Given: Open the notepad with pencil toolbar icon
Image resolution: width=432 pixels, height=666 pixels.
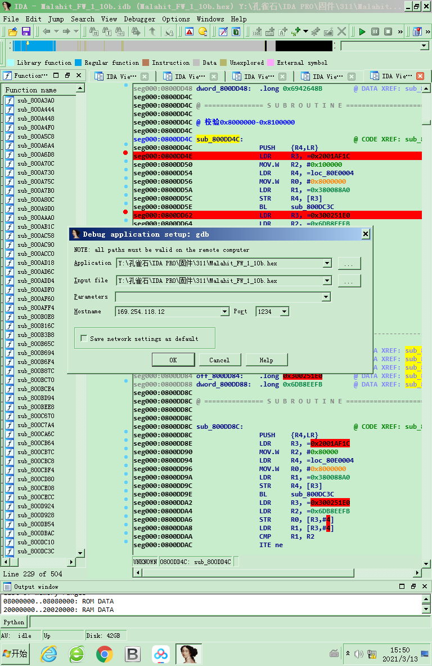Looking at the screenshot, I should click(223, 32).
